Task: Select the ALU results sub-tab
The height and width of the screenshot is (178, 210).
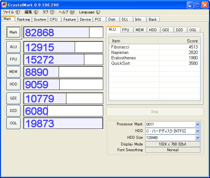Action: coord(113,29)
